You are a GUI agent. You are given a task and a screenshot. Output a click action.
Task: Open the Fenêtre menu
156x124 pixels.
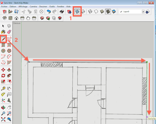coord(61,7)
